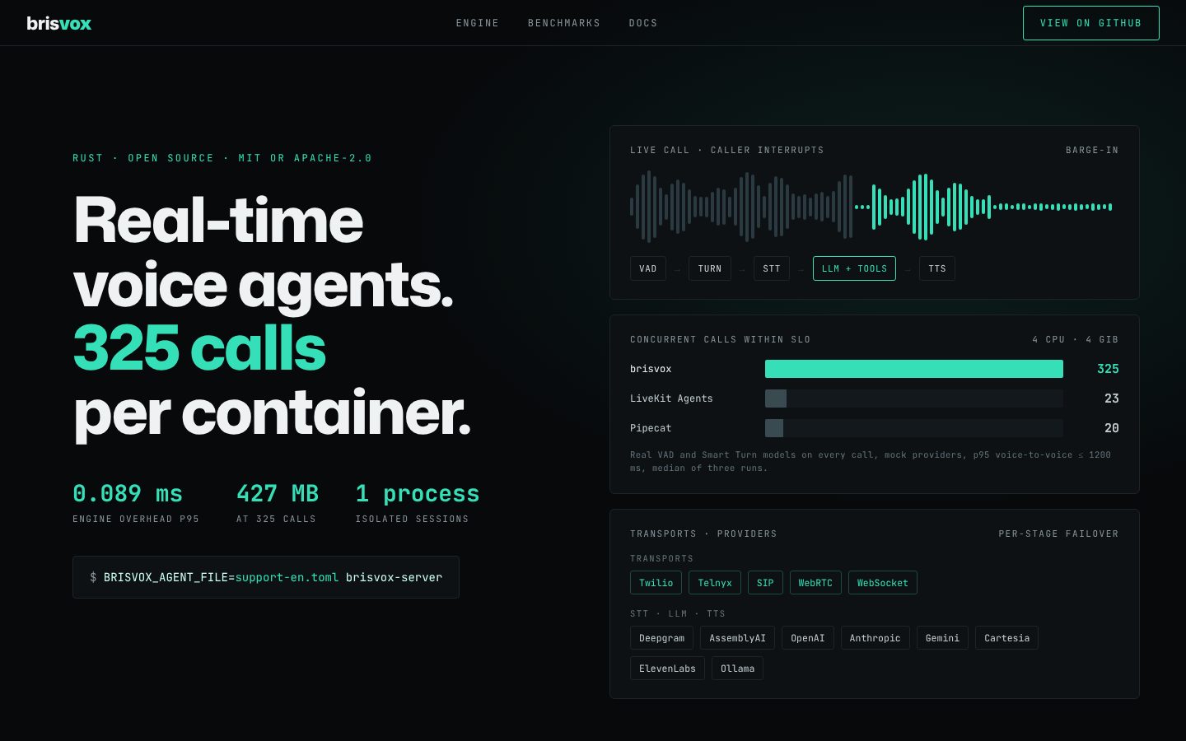The width and height of the screenshot is (1186, 741).
Task: Open the Benchmarks nav link
Action: point(564,23)
